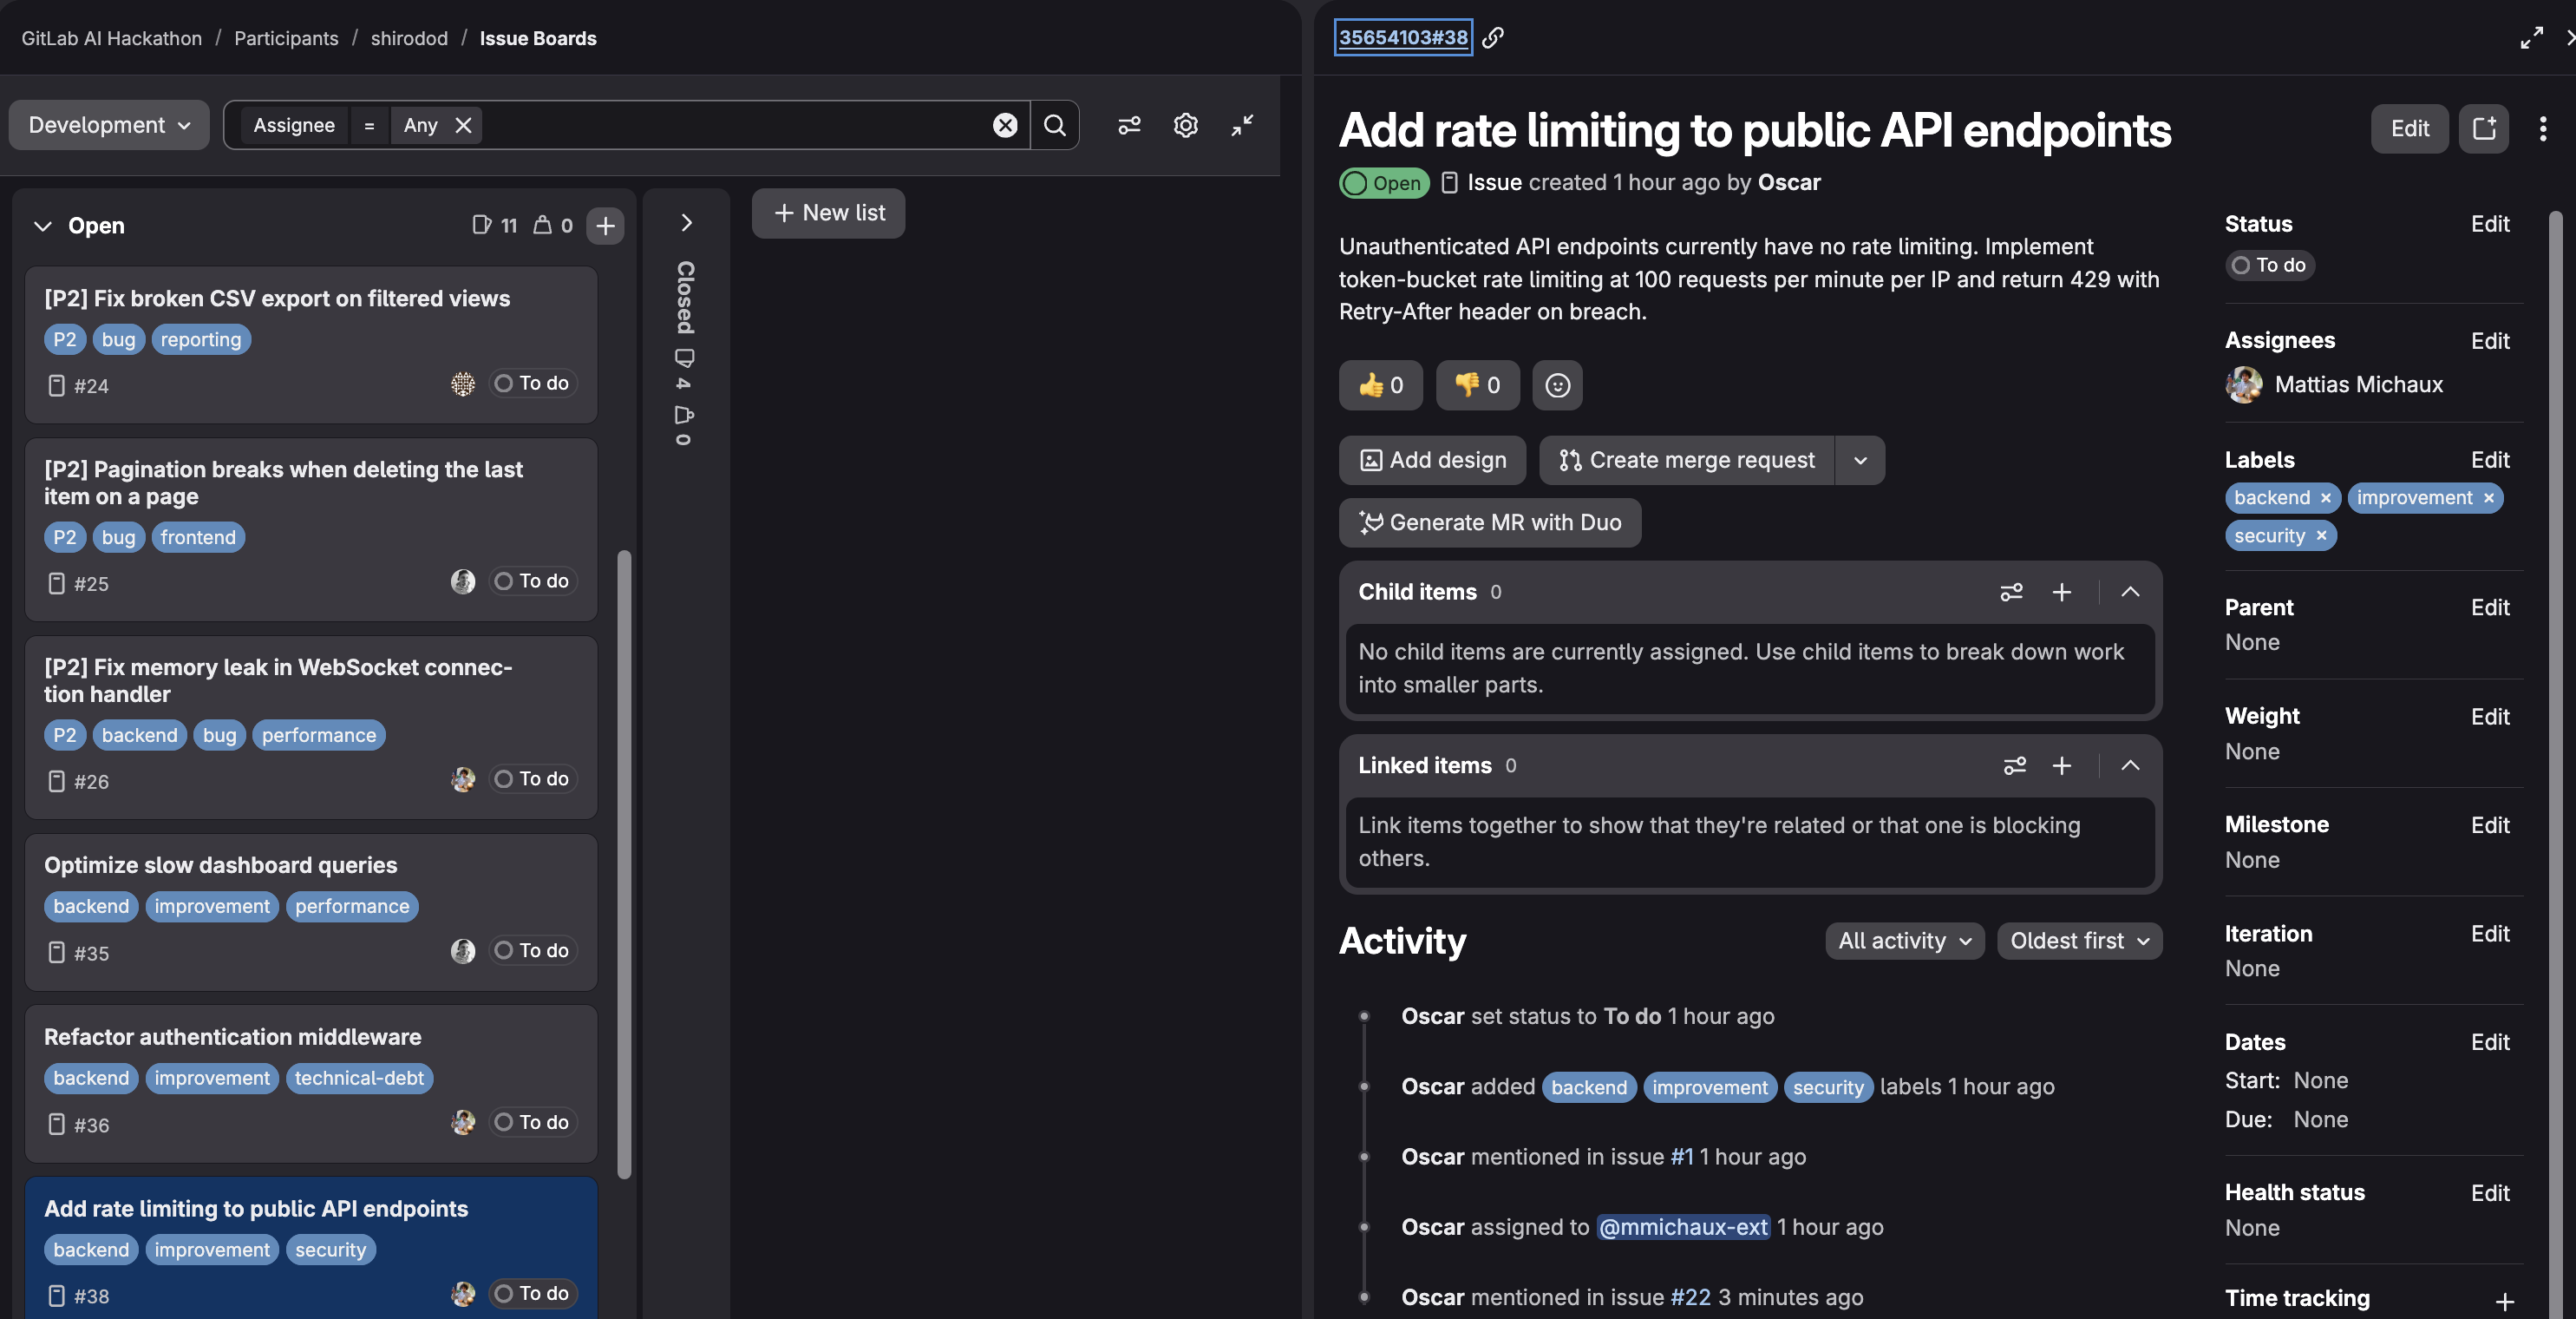Open the Development board dropdown
This screenshot has width=2576, height=1319.
[x=109, y=125]
